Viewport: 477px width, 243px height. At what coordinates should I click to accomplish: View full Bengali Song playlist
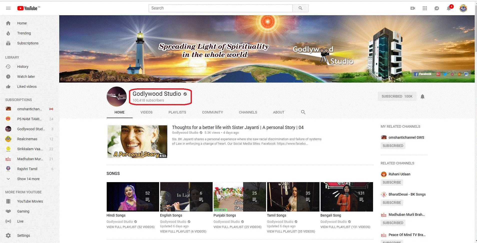coord(345,227)
